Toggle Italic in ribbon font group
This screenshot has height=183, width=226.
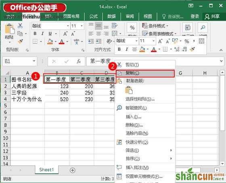tap(42, 34)
